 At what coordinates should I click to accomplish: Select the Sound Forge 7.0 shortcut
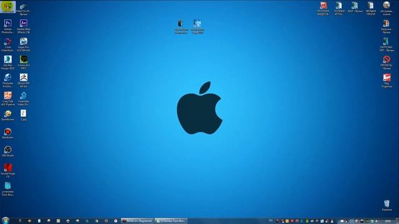click(7, 170)
